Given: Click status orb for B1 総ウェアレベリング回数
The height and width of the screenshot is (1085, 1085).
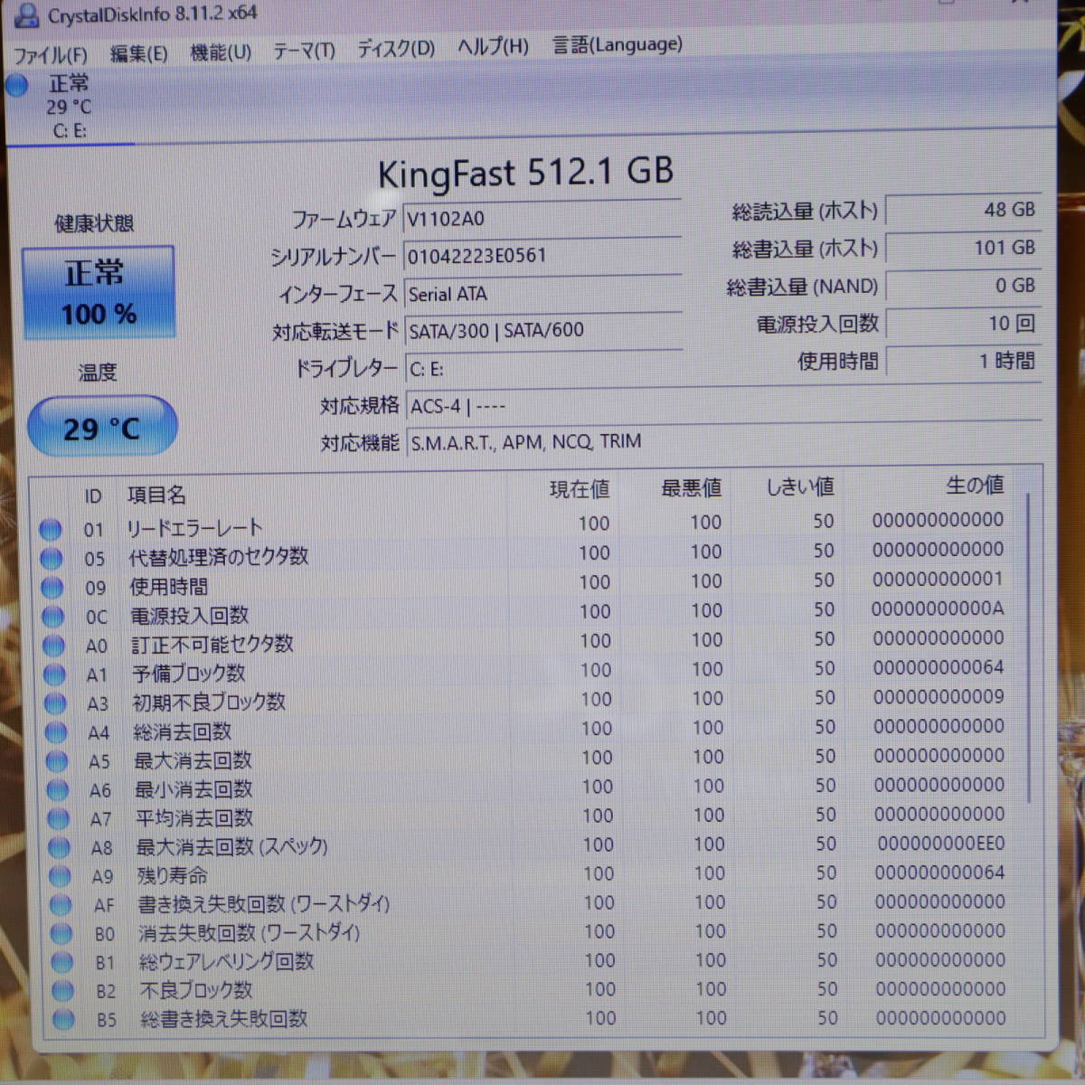Looking at the screenshot, I should pyautogui.click(x=62, y=963).
